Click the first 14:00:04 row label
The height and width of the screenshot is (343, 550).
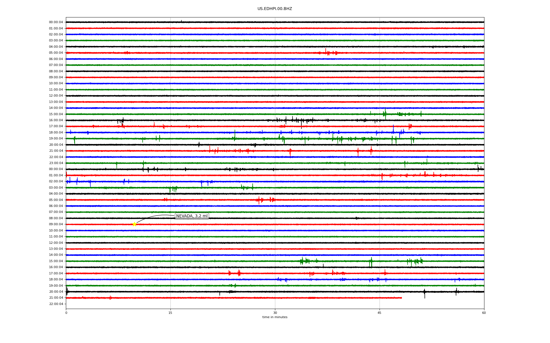pos(56,108)
